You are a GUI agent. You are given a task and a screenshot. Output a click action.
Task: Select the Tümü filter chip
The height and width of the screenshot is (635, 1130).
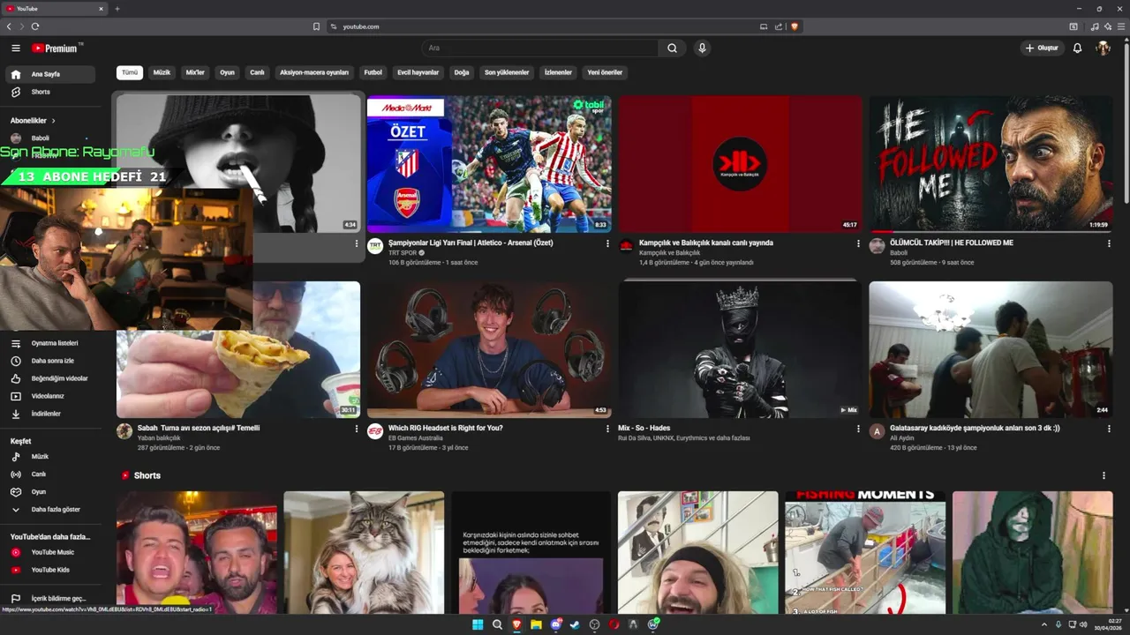130,72
